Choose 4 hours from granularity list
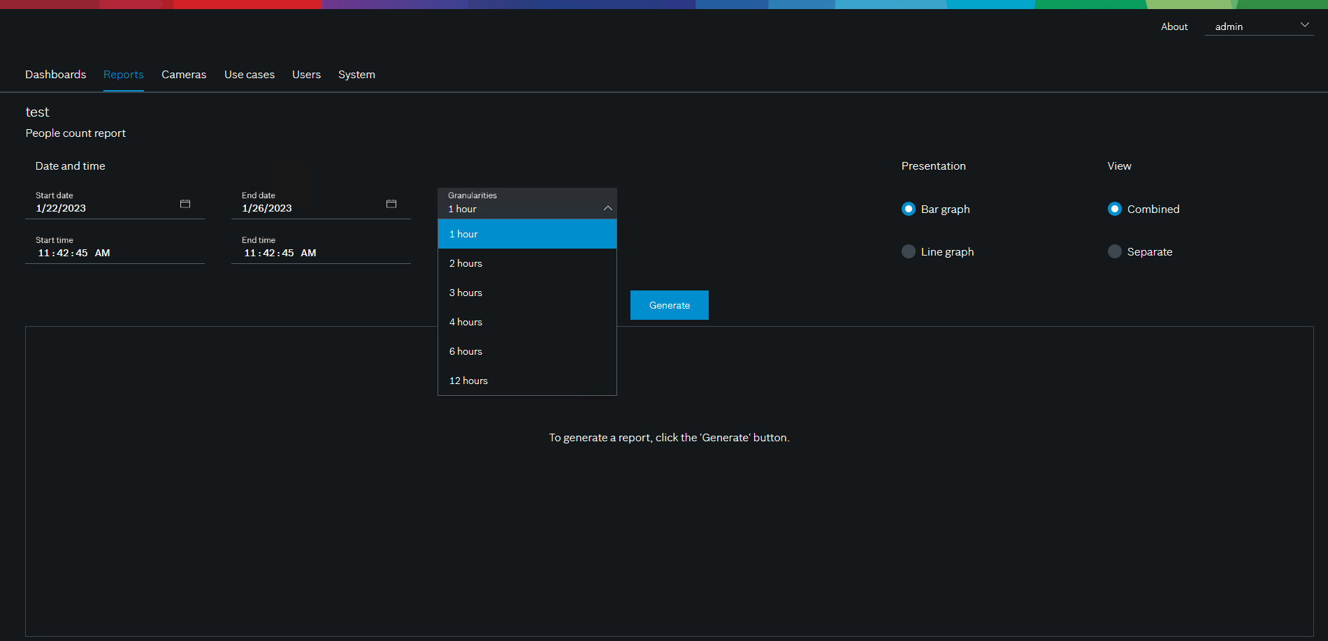This screenshot has width=1328, height=641. tap(527, 322)
